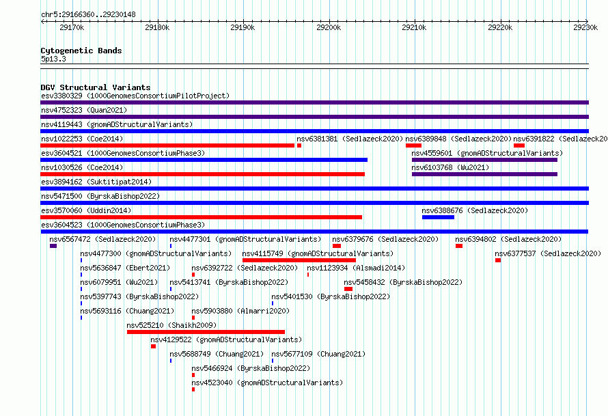Viewport: 608px width, 416px height.
Task: Click nsv1030526 (Coe2014) label
Action: (82, 167)
